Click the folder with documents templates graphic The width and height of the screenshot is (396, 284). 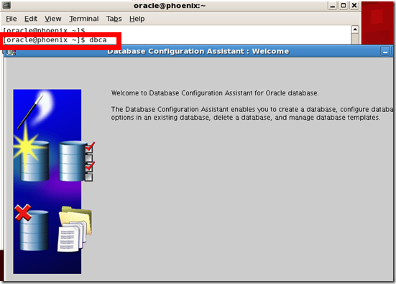[75, 229]
